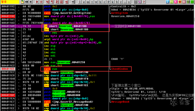
Task: Select the call to user32.MessageBoxA line
Action: (x=68, y=102)
